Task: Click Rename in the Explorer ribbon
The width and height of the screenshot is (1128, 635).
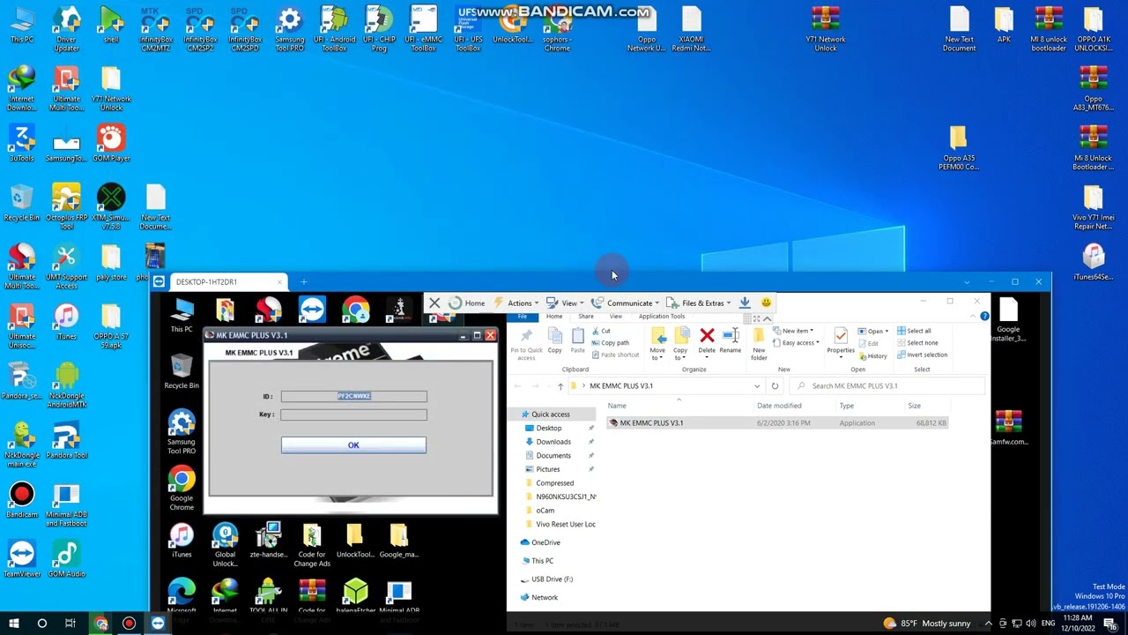Action: (x=730, y=340)
